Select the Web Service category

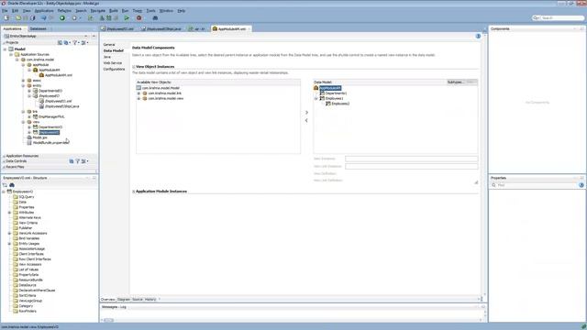pyautogui.click(x=113, y=63)
